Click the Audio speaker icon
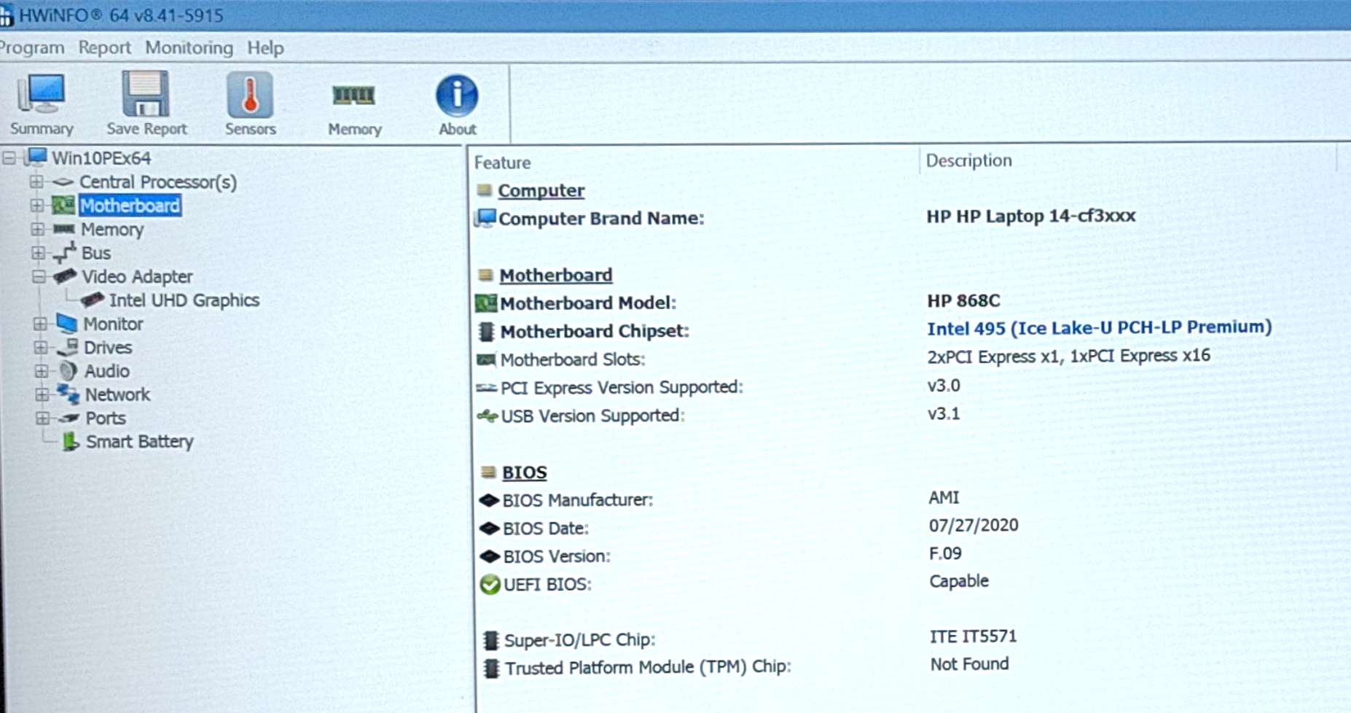This screenshot has width=1351, height=713. 68,370
